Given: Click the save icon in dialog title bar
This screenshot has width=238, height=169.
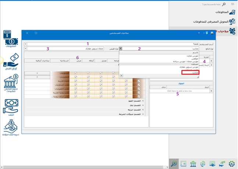Looking at the screenshot, I should (212, 33).
